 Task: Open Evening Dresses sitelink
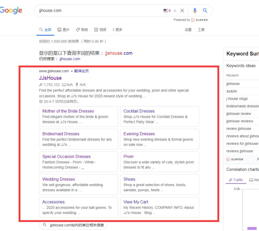tap(139, 134)
